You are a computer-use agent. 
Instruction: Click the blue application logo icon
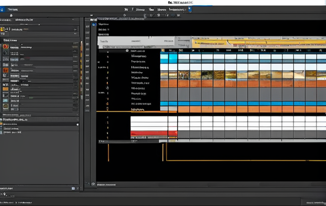tap(2, 9)
